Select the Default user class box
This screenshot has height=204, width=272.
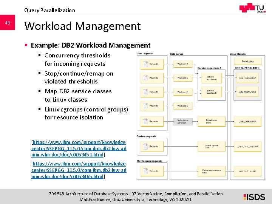pyautogui.click(x=212, y=121)
